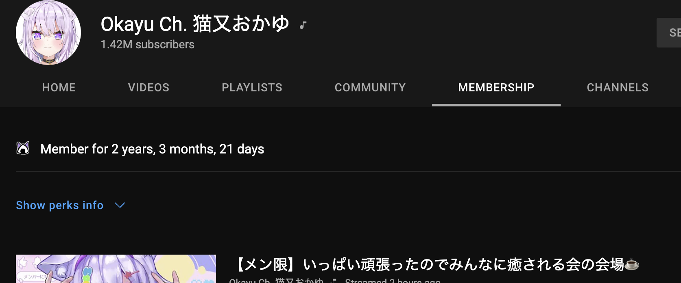
Task: Click the coffee cup emoji in video title
Action: pyautogui.click(x=632, y=264)
